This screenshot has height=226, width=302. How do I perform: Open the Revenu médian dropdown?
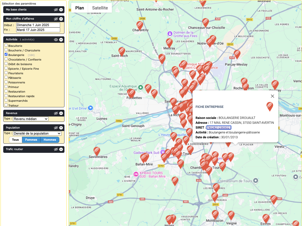point(31,119)
